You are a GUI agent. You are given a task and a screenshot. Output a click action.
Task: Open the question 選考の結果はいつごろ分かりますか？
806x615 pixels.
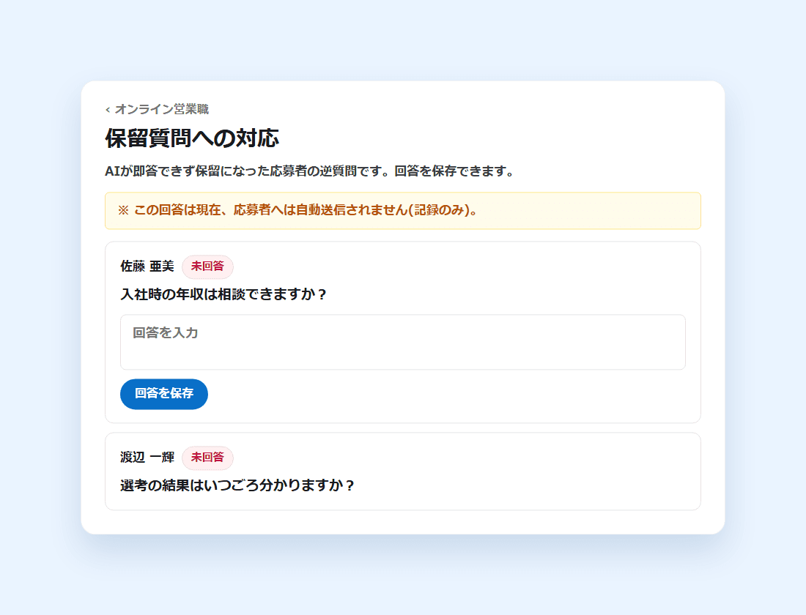tap(237, 485)
